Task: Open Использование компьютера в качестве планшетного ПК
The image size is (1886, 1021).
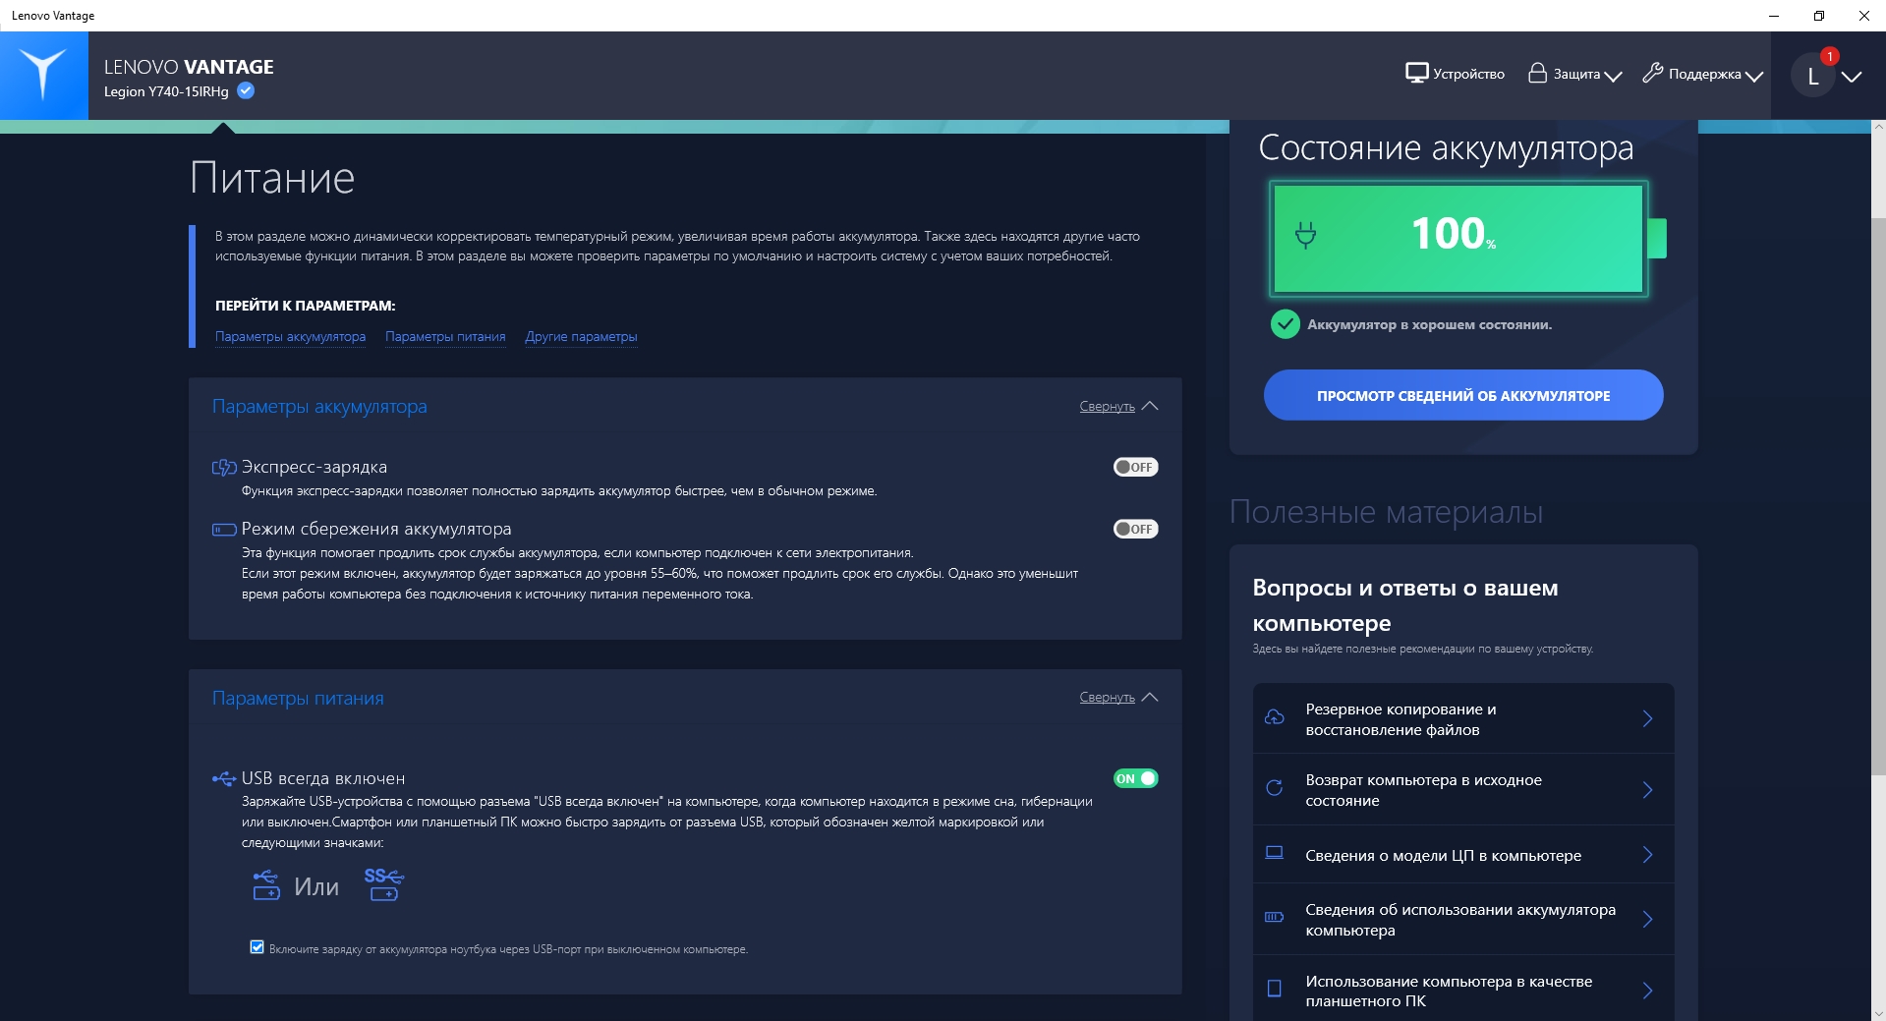Action: (x=1463, y=990)
